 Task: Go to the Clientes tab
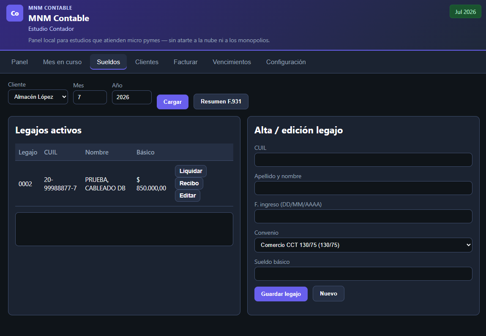click(x=147, y=62)
